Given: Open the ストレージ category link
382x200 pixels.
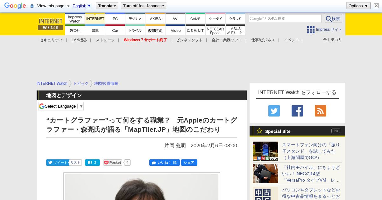Looking at the screenshot, I should click(105, 40).
